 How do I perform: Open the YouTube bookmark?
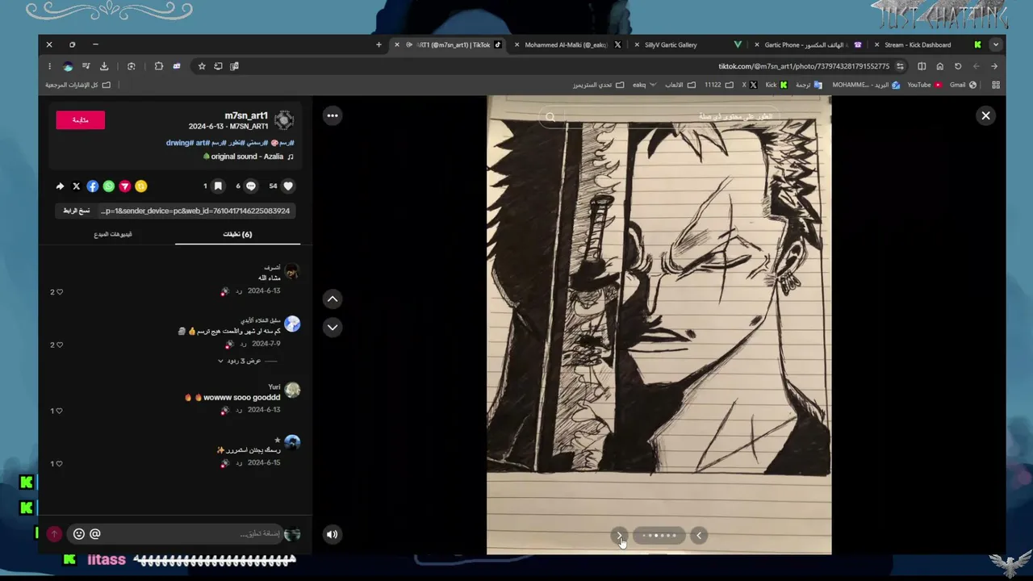pos(924,85)
